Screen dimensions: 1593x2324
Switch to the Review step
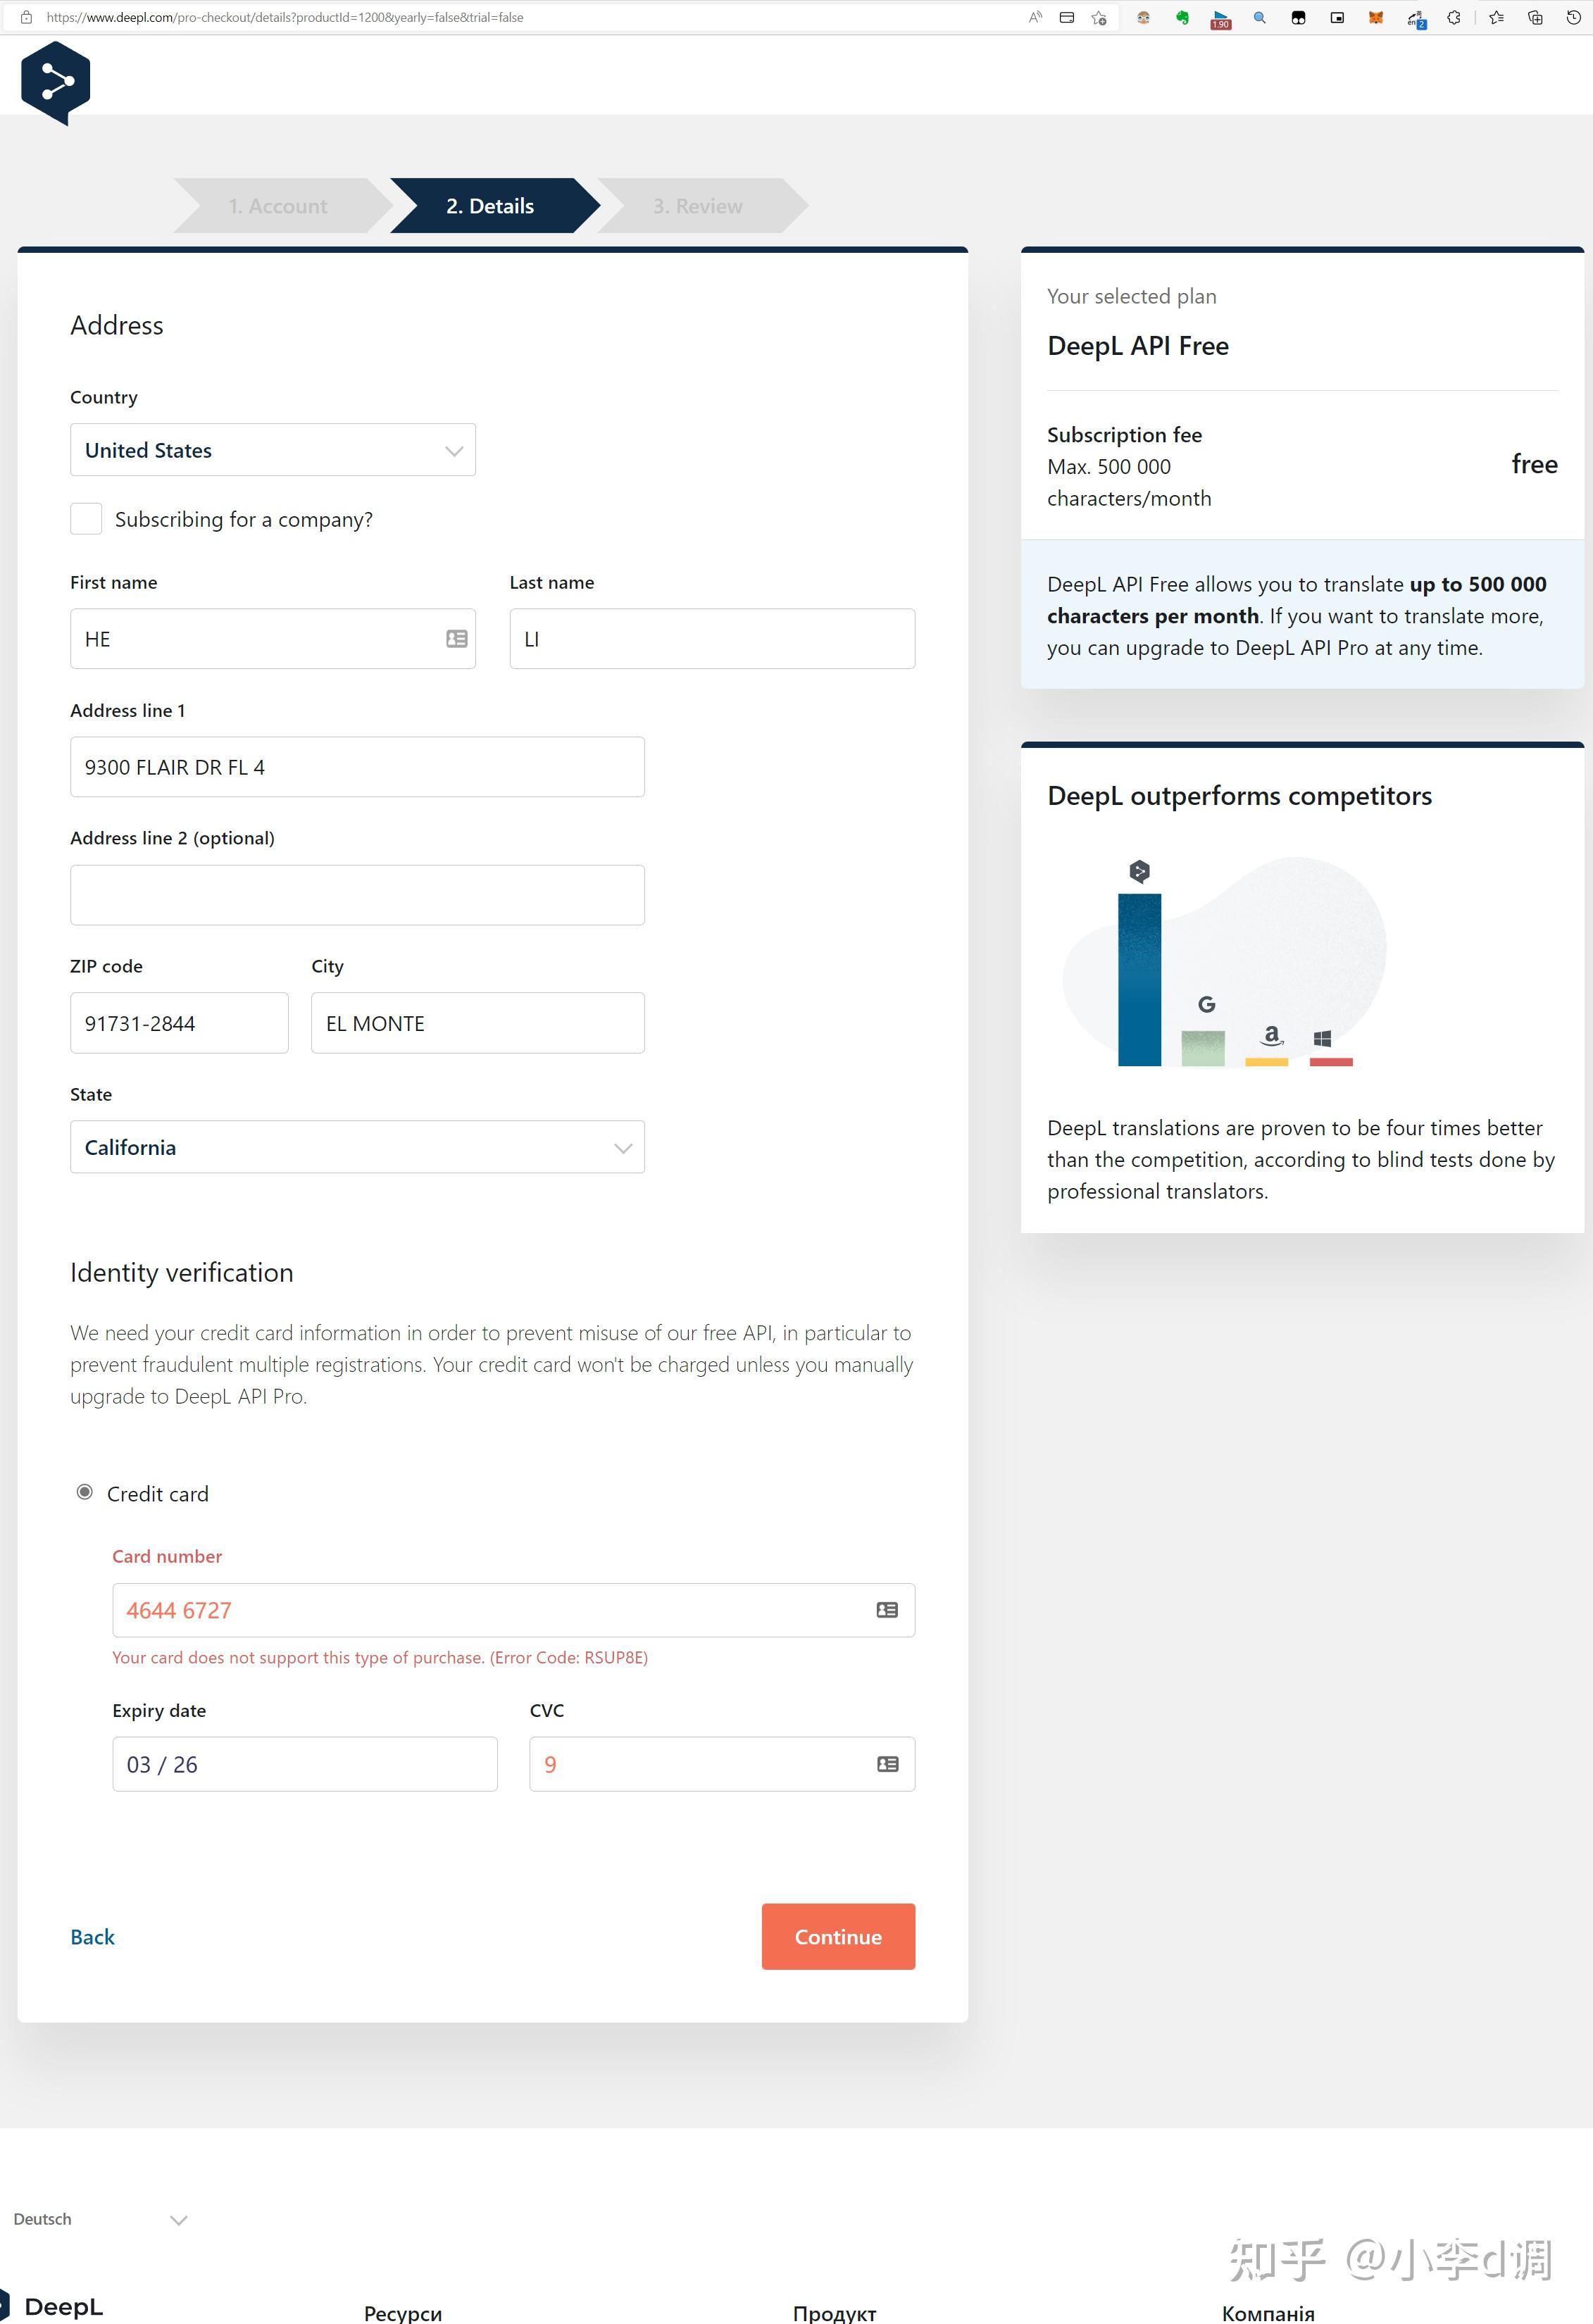click(698, 205)
